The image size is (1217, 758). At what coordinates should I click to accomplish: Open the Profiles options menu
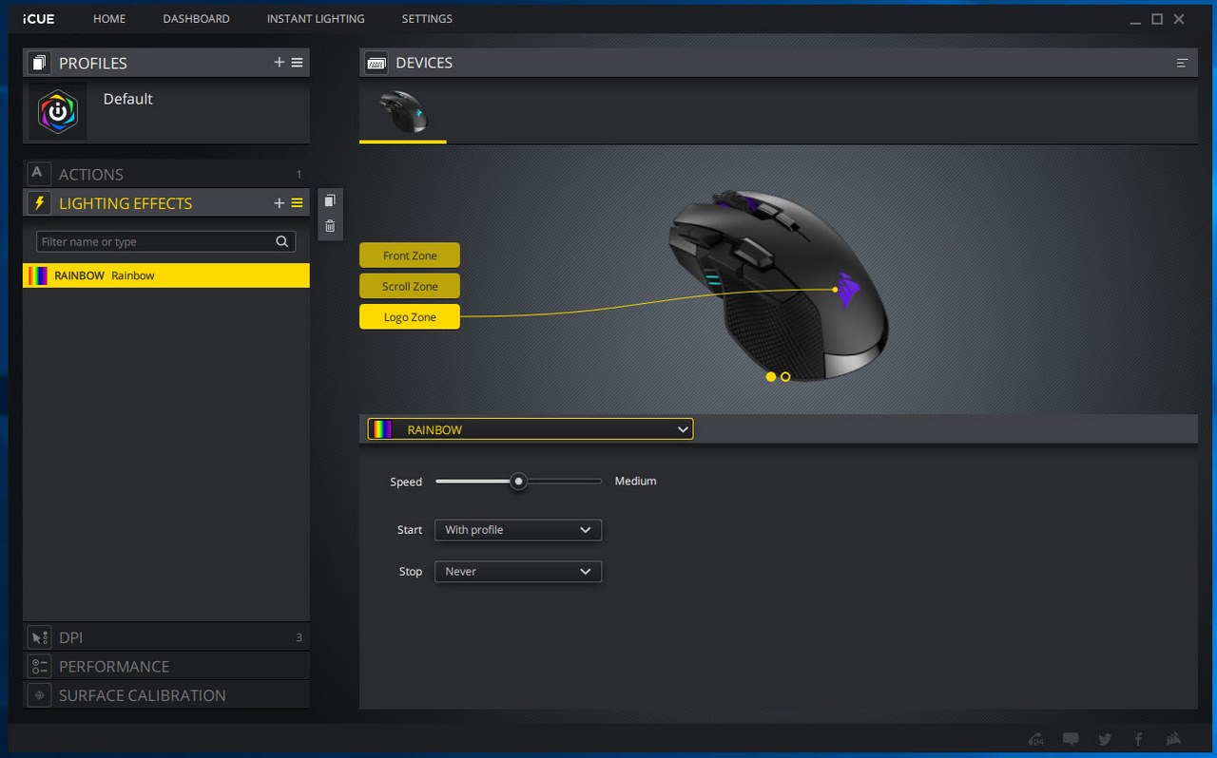297,63
